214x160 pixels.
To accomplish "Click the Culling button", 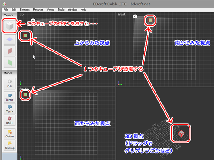I will click(10, 145).
